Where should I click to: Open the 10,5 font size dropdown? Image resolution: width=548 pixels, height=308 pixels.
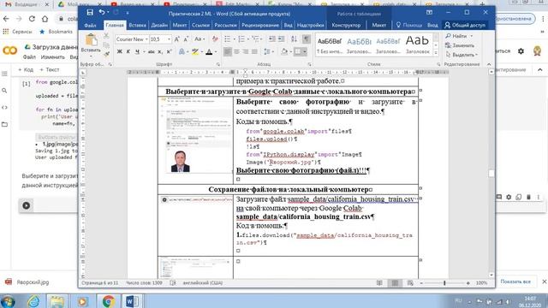[x=170, y=39]
